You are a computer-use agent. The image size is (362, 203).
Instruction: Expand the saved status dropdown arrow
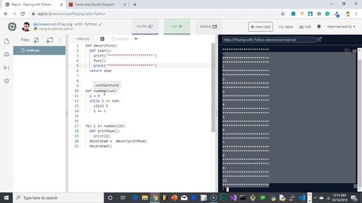pyautogui.click(x=136, y=39)
